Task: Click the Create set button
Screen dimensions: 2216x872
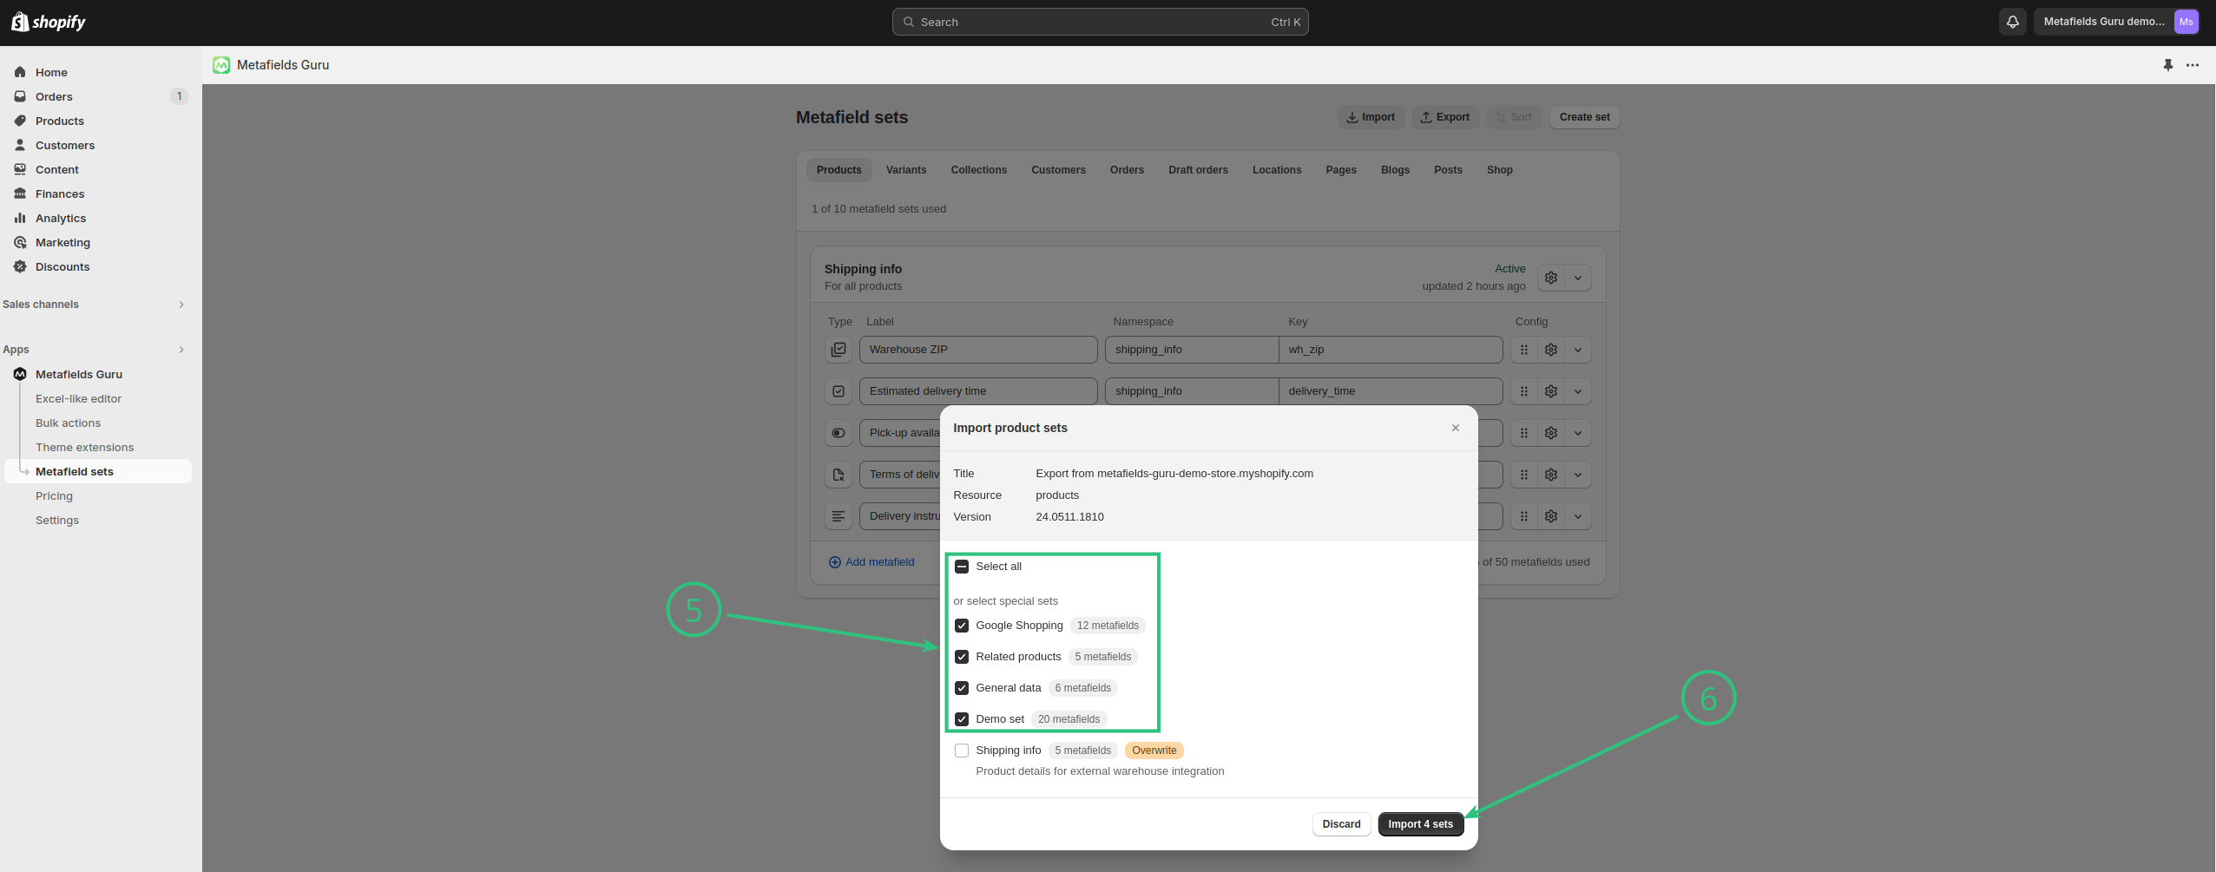Action: pos(1584,117)
